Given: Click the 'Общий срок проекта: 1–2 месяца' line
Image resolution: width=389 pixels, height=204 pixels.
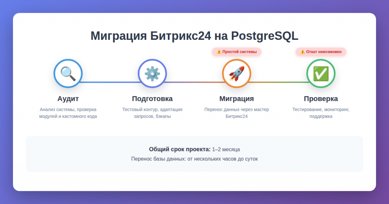Looking at the screenshot, I should click(x=194, y=149).
